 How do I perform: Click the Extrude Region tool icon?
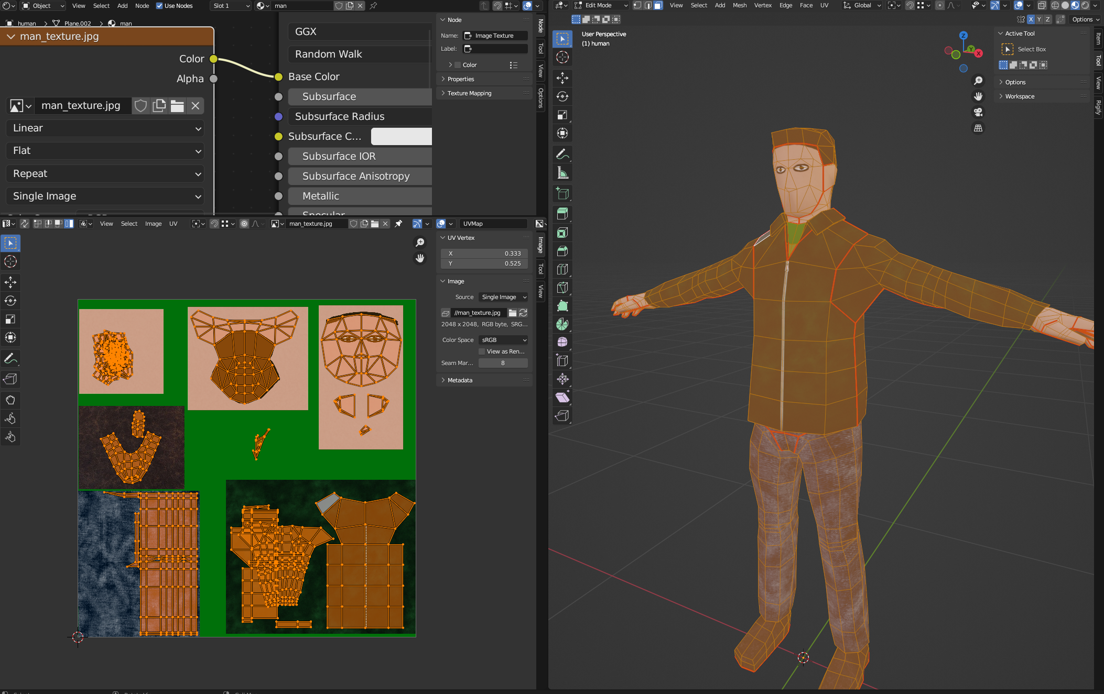(x=562, y=214)
